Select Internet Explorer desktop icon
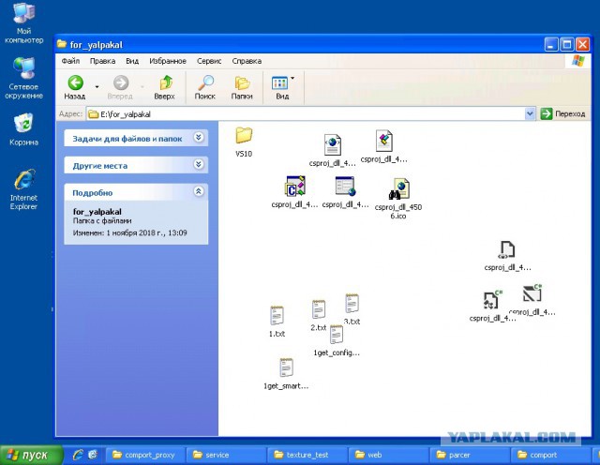 coord(23,189)
